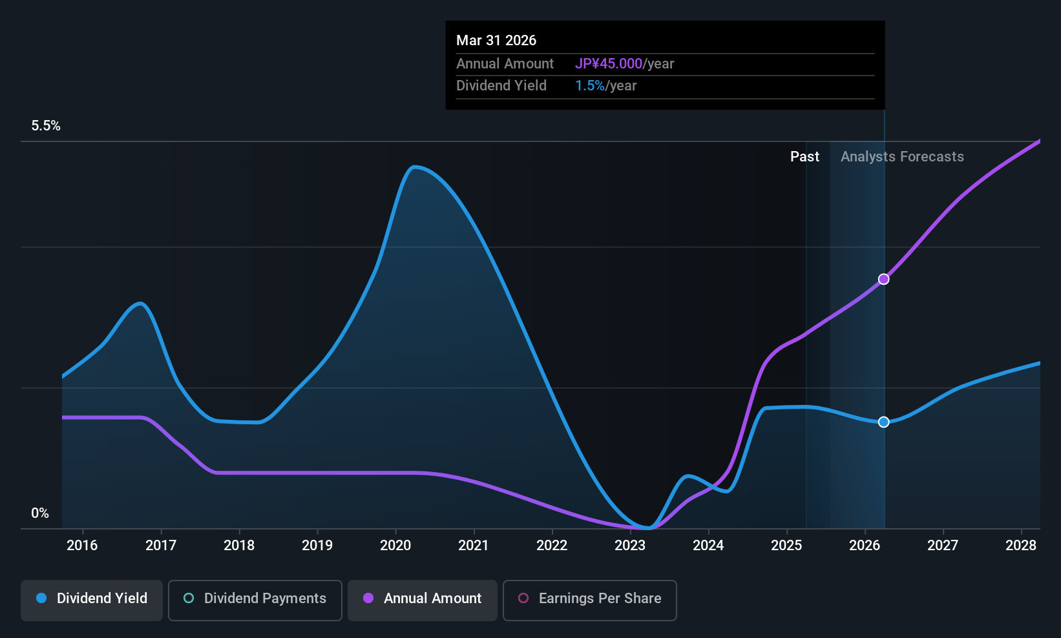Click the 2027 x-axis label

click(943, 546)
